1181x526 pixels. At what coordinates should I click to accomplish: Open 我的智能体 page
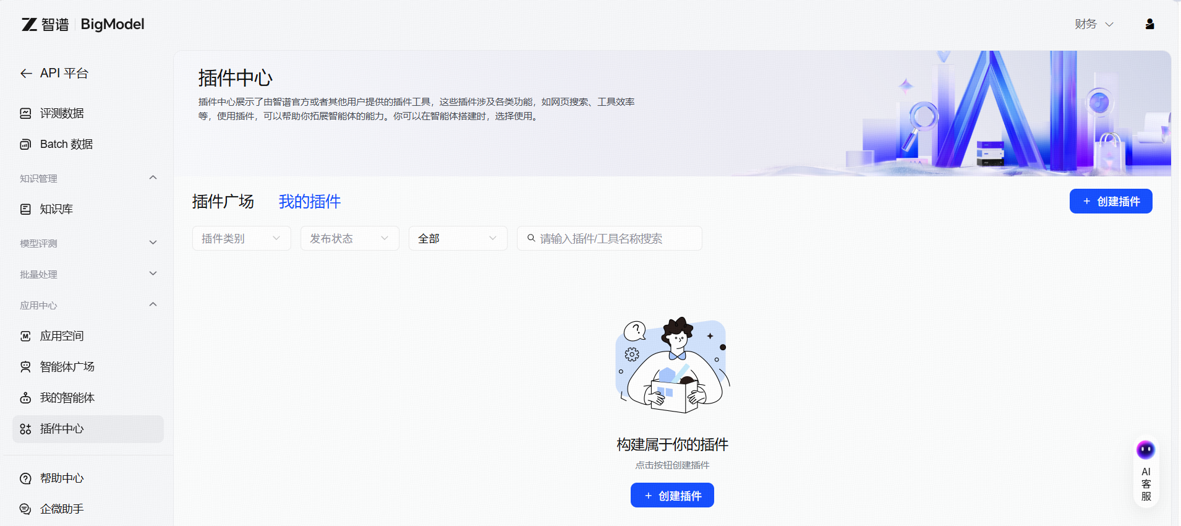point(67,398)
